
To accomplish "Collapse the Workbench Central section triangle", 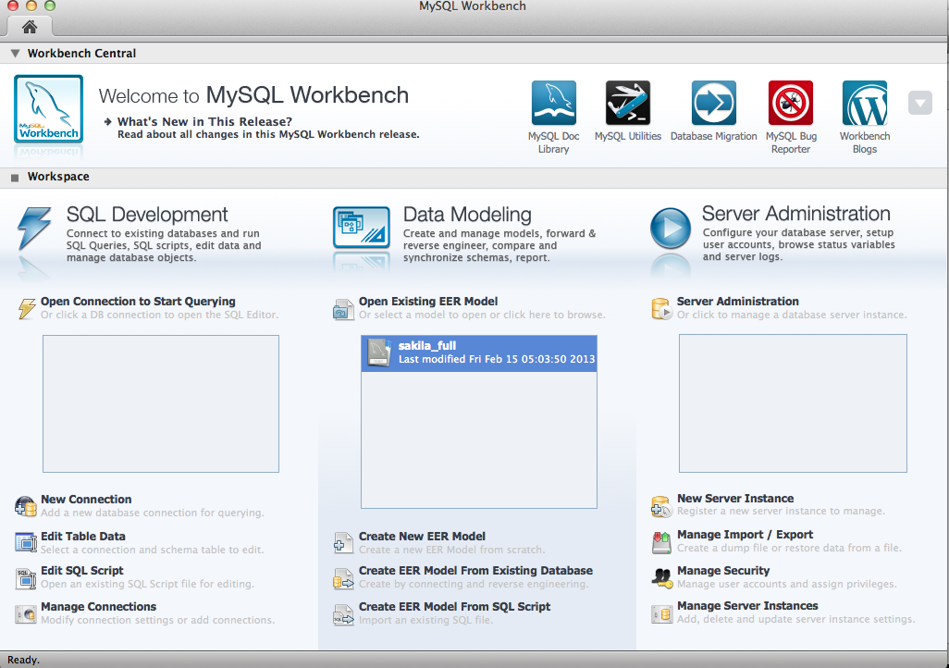I will pyautogui.click(x=15, y=54).
